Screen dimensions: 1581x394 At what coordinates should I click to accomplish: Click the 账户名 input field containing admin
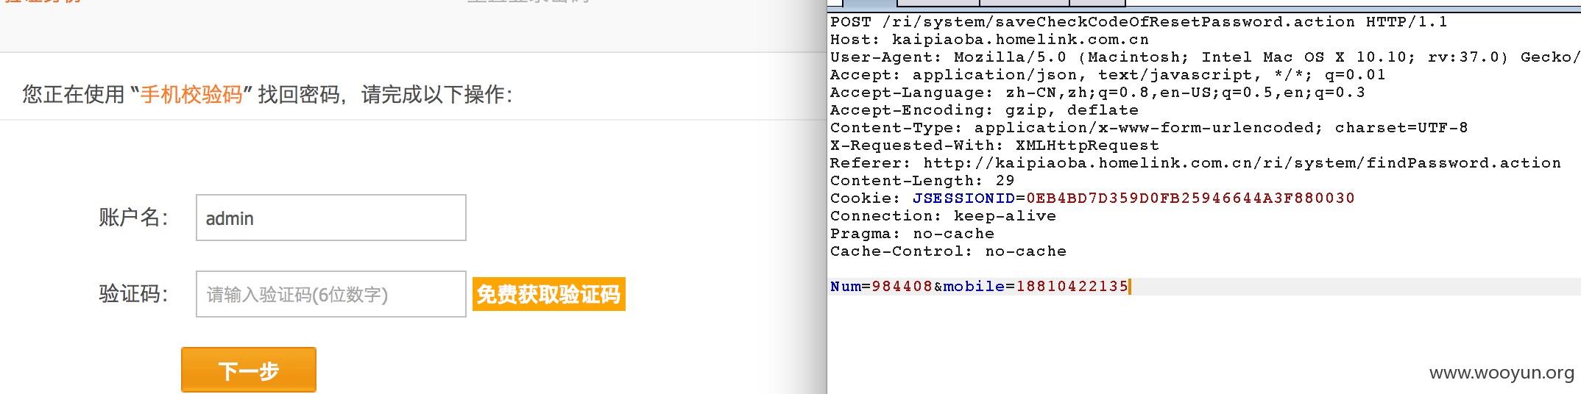coord(331,218)
